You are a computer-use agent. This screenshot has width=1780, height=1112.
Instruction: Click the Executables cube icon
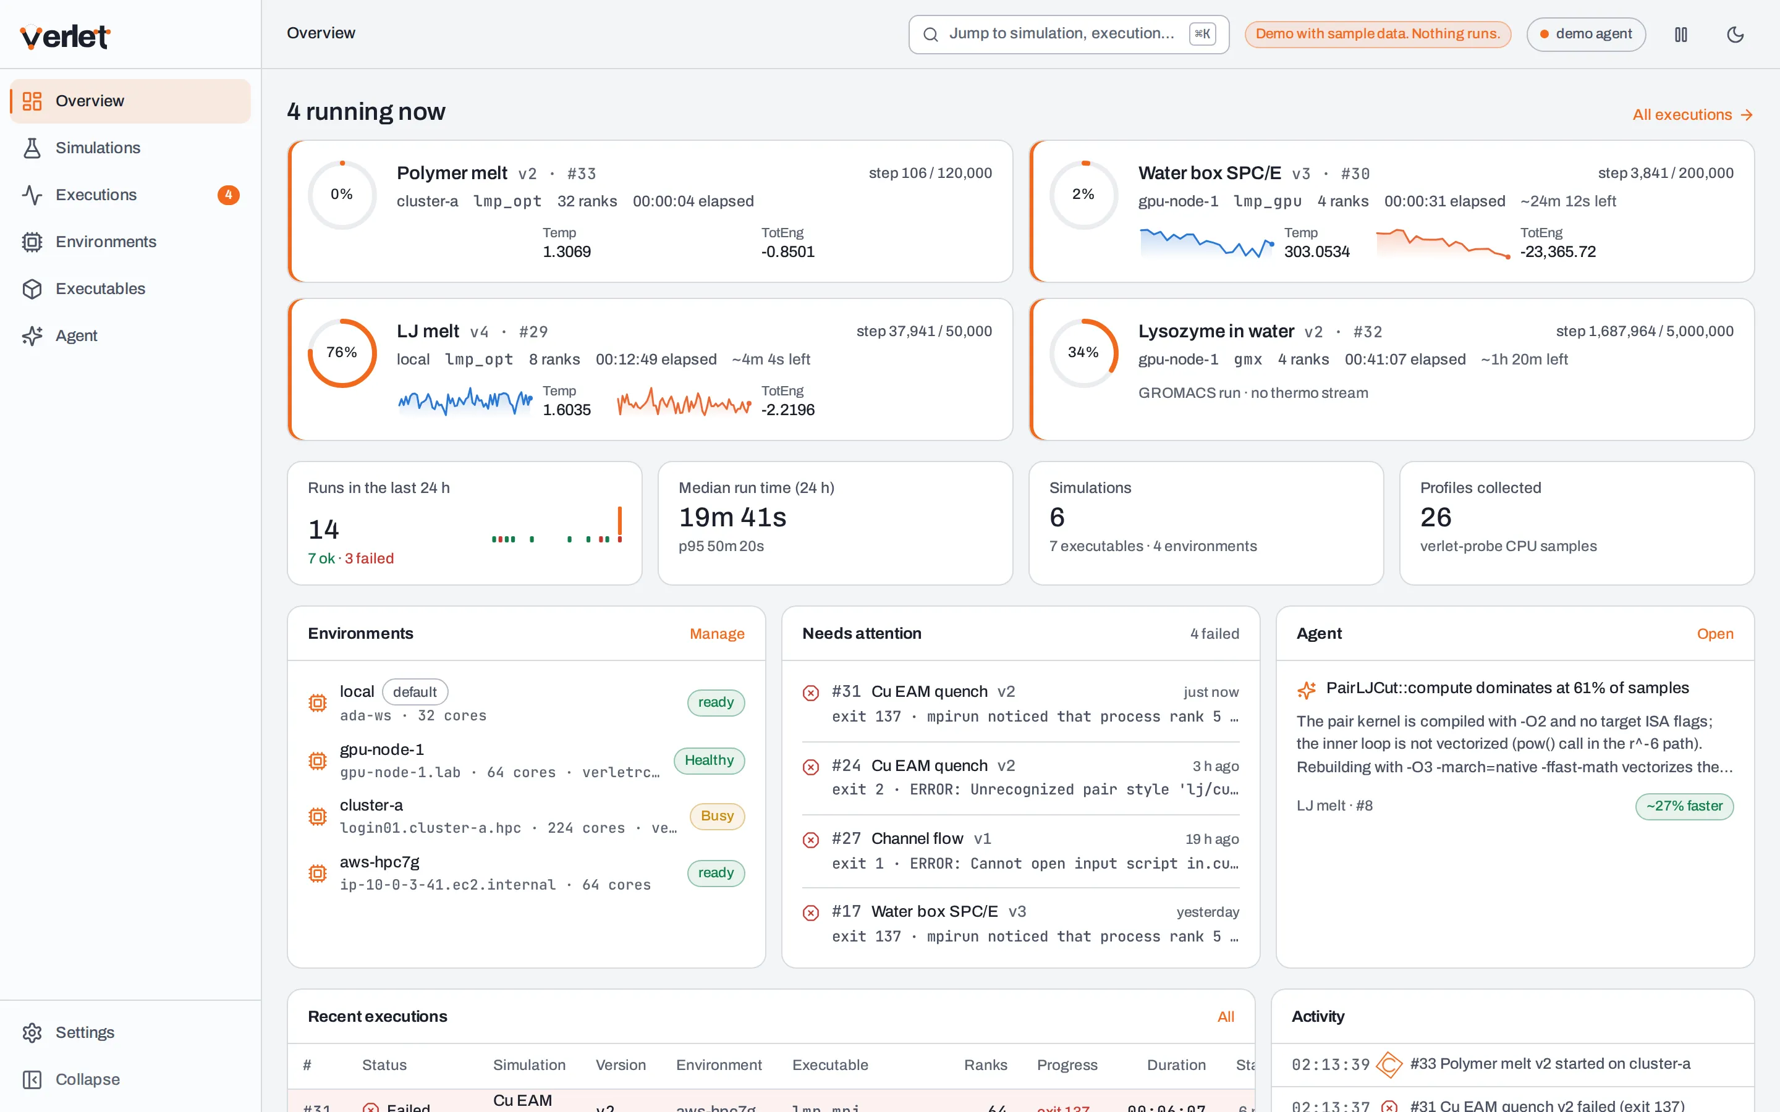point(32,289)
